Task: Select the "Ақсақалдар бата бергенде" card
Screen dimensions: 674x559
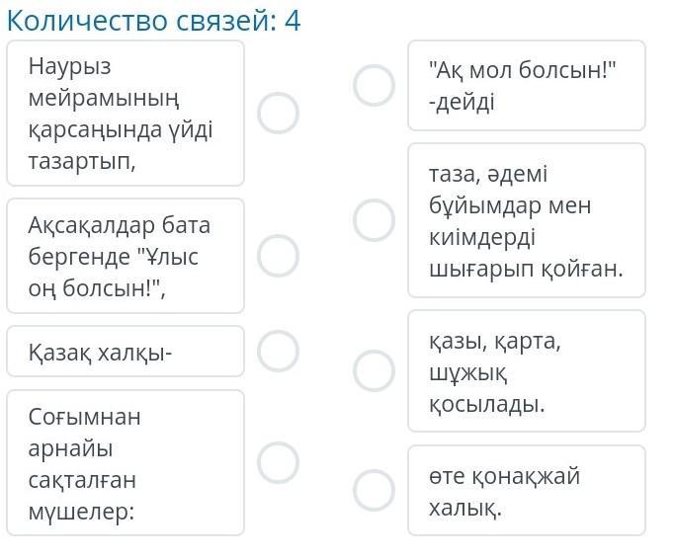Action: (126, 256)
